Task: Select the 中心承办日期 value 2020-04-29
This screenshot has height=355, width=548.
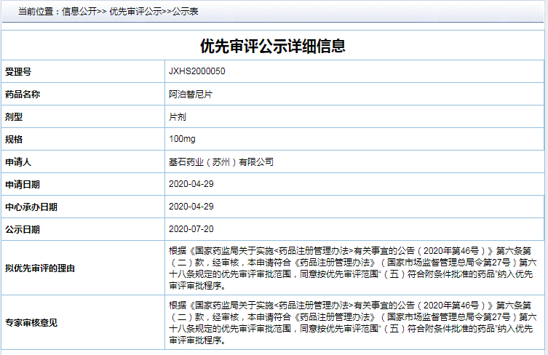Action: coord(191,207)
